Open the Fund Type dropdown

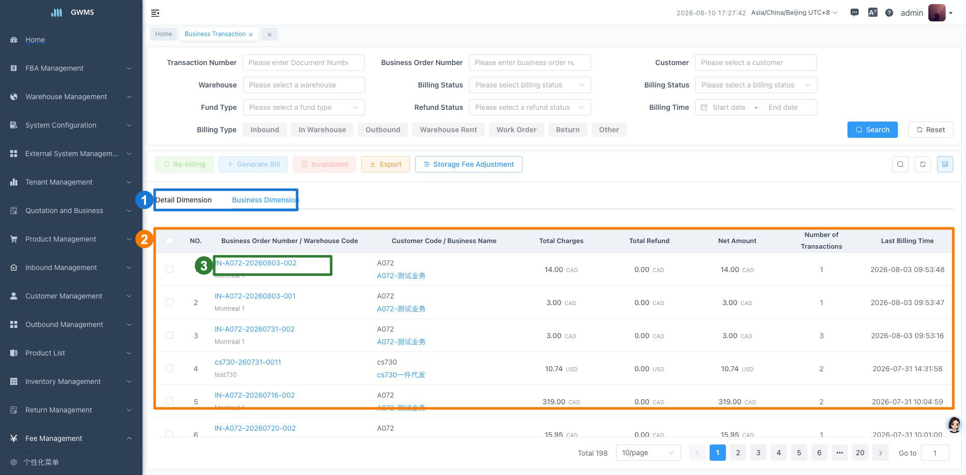click(x=304, y=107)
